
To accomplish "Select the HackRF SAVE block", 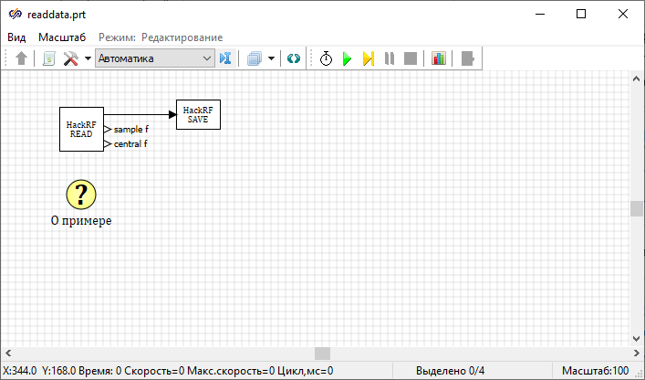I will point(198,114).
